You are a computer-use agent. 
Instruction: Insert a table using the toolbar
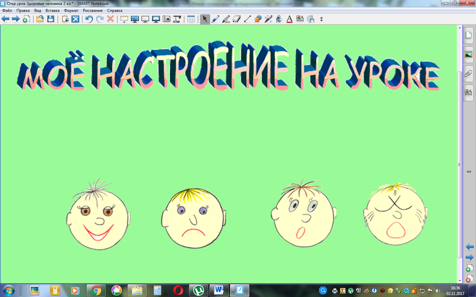point(191,19)
